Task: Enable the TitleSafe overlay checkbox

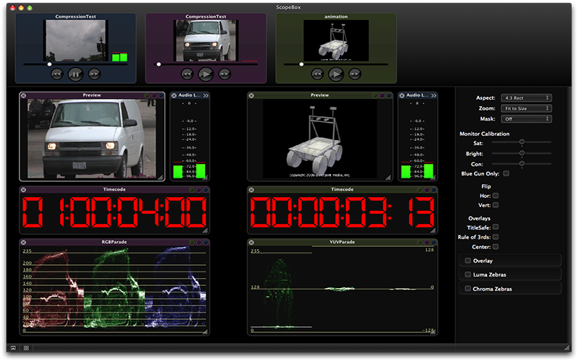Action: (x=496, y=227)
